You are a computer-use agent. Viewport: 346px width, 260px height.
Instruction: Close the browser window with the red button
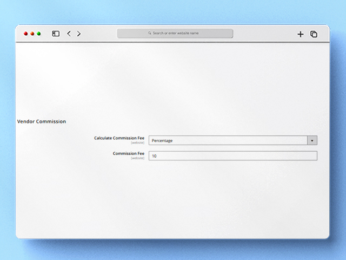[25, 34]
